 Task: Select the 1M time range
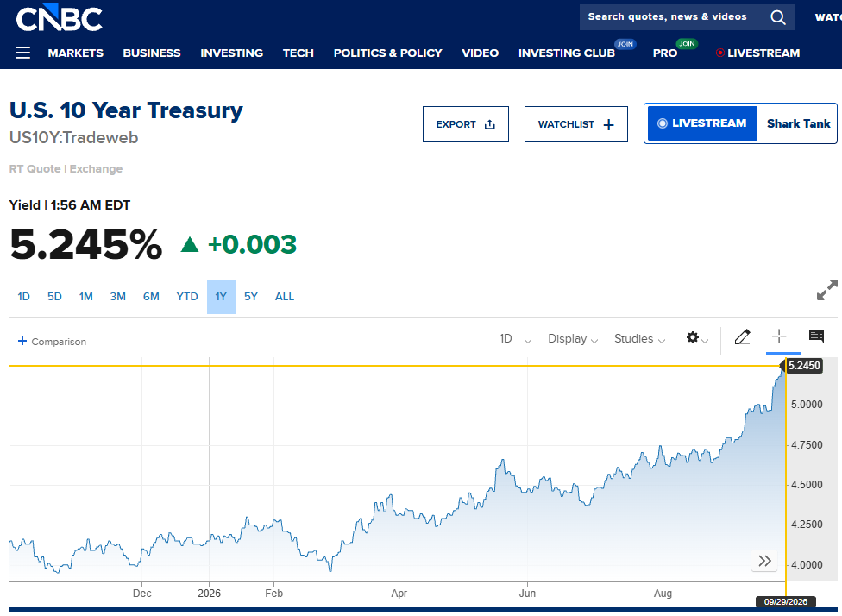86,297
